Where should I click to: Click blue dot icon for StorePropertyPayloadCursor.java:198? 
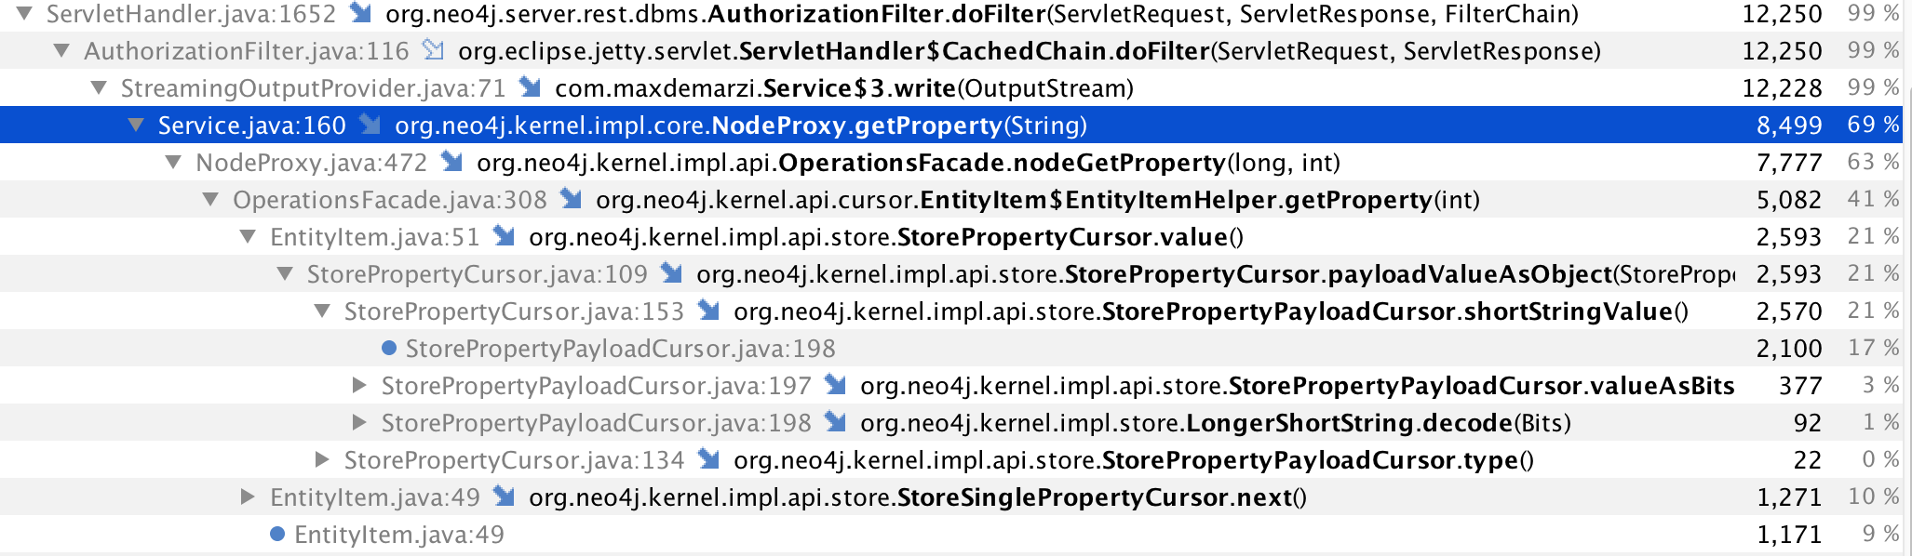click(389, 349)
